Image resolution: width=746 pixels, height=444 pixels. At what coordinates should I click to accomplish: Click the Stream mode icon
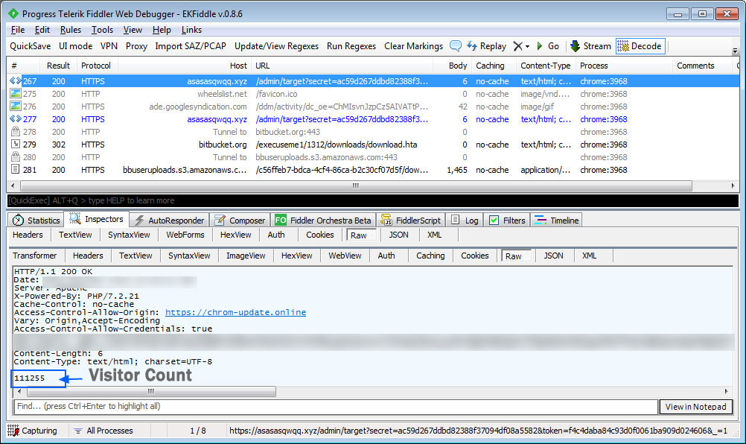(576, 46)
